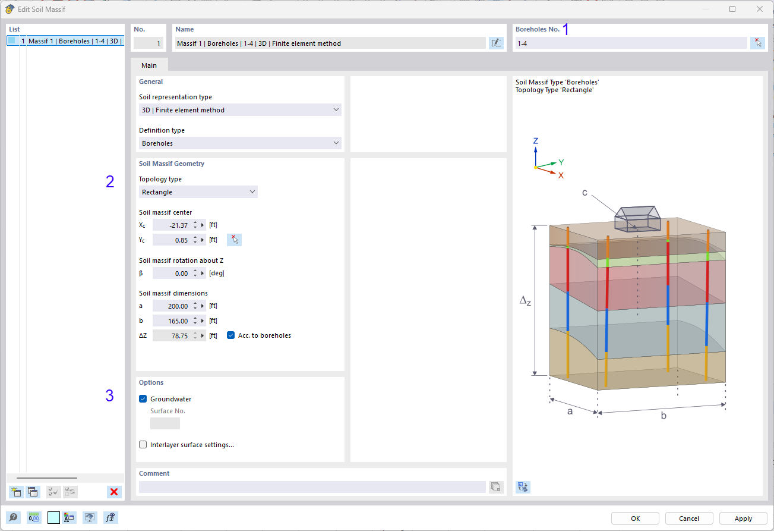Select Massif 1 row in the List
The height and width of the screenshot is (531, 774).
(x=65, y=41)
